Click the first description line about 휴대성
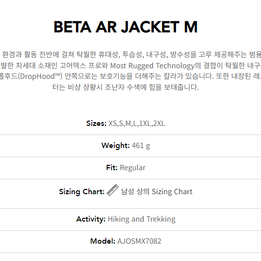This screenshot has width=261, height=261. 131,55
